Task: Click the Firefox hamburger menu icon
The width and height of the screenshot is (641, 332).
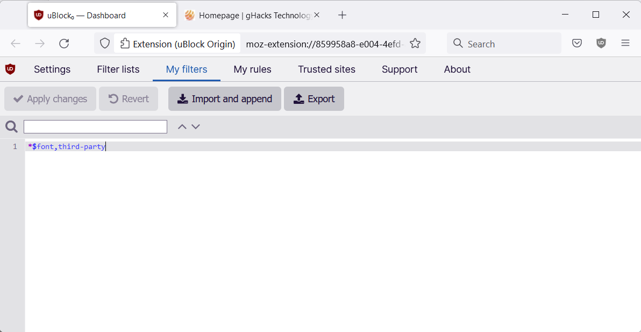Action: click(625, 43)
